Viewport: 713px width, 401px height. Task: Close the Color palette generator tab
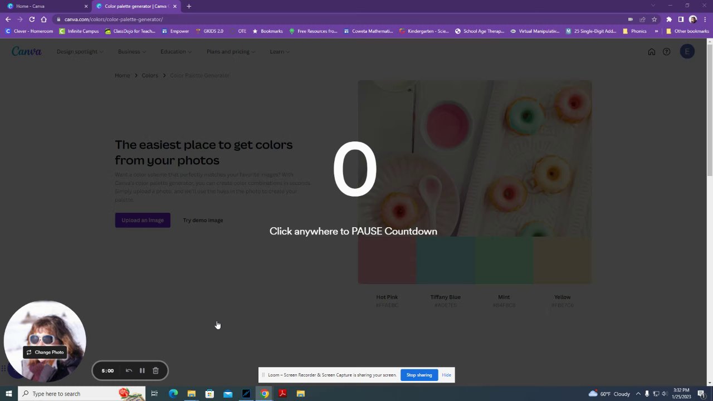point(174,6)
